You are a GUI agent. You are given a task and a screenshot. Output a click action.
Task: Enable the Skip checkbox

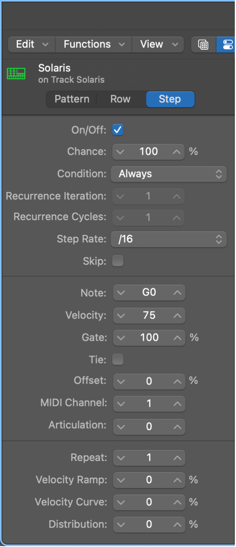tap(118, 261)
